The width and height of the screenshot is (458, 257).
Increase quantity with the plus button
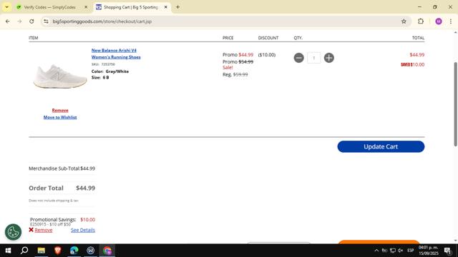[329, 58]
